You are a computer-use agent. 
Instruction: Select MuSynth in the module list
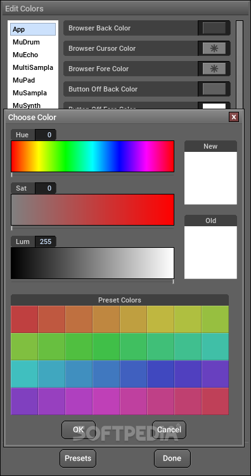click(x=33, y=105)
